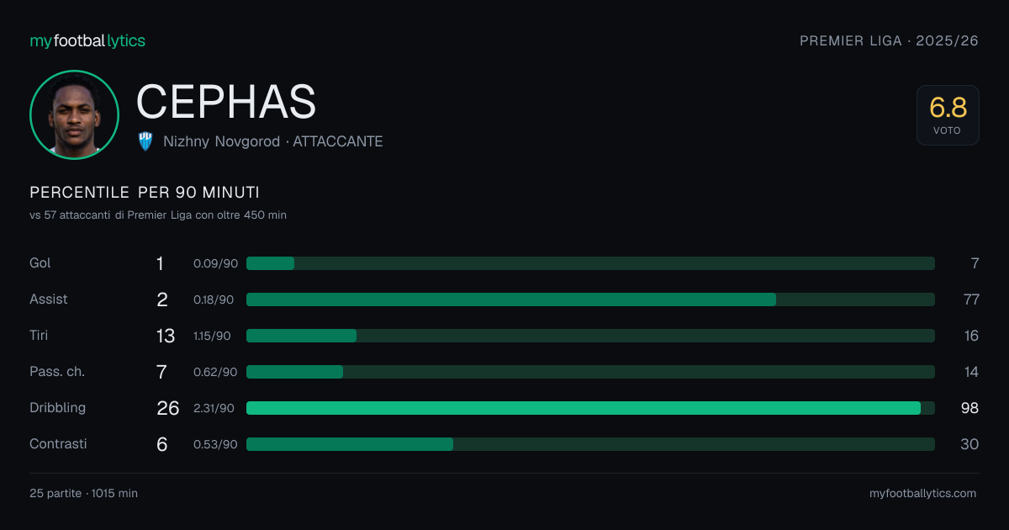Click the Tiri percentile bar
1009x530 pixels.
pos(590,336)
